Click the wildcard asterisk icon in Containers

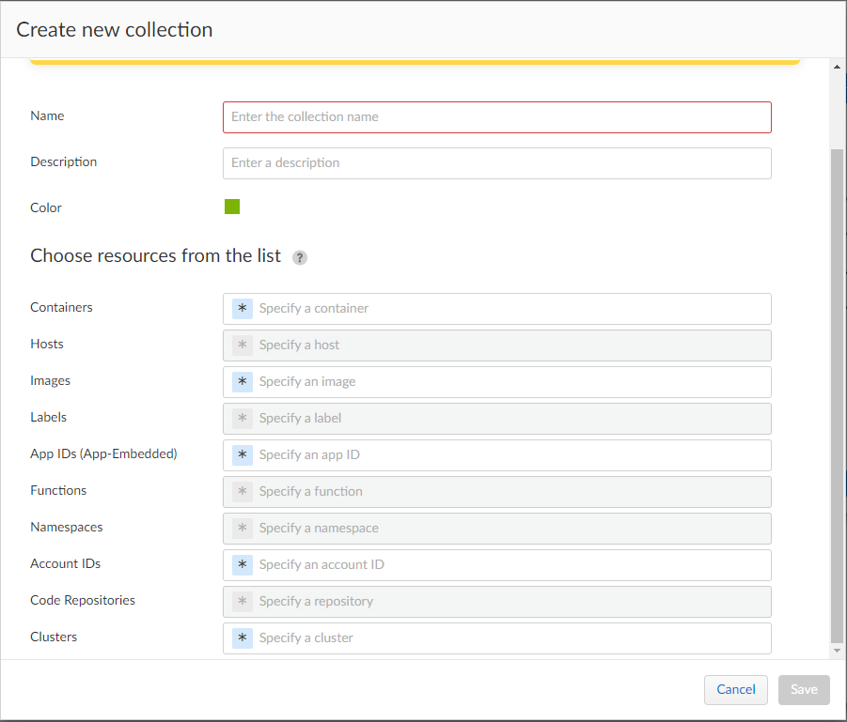point(243,309)
